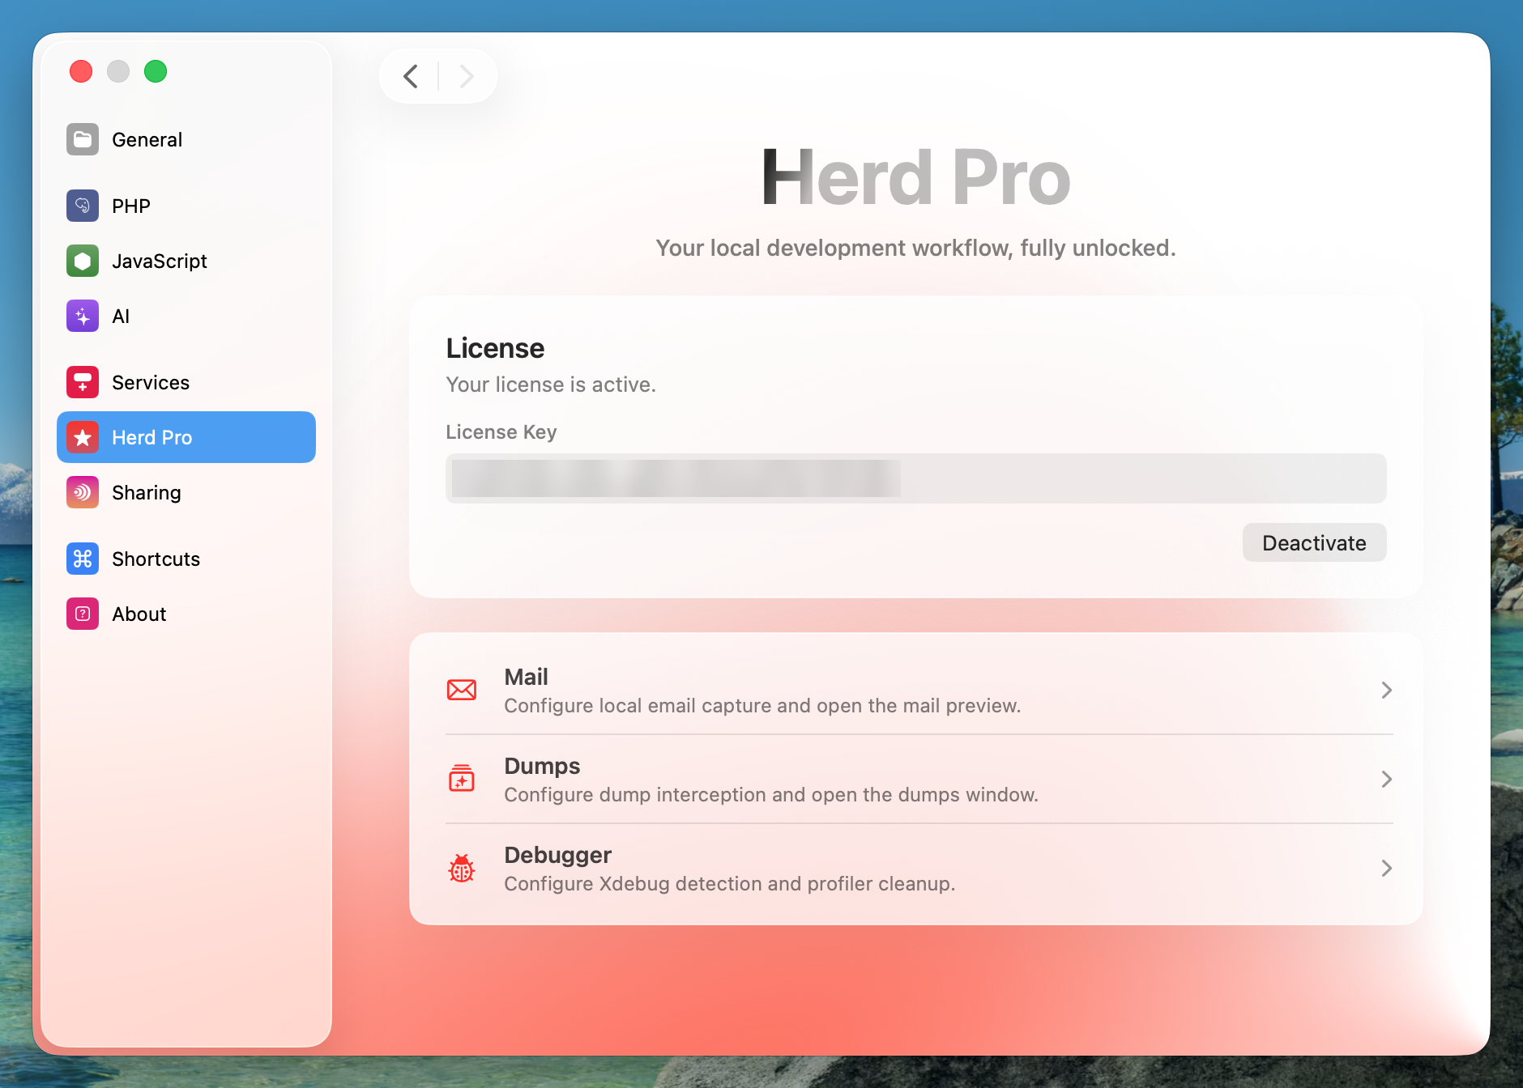
Task: Select the Sharing label in sidebar
Action: (x=146, y=492)
